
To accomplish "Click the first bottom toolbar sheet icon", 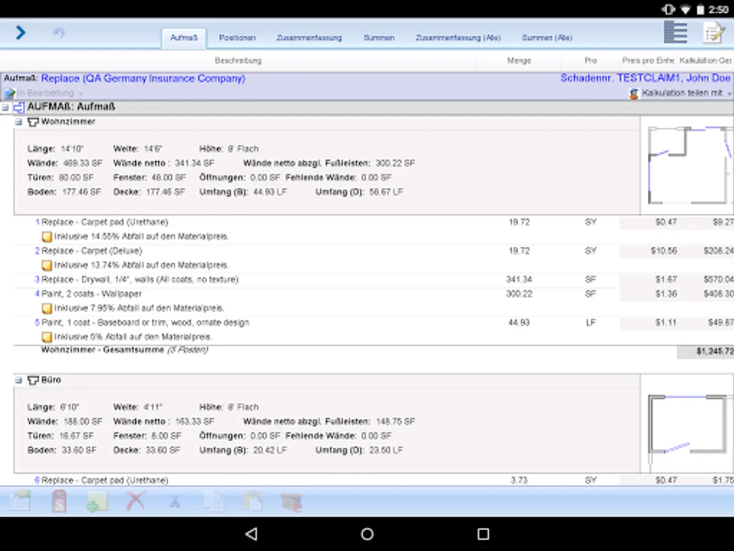I will point(20,501).
